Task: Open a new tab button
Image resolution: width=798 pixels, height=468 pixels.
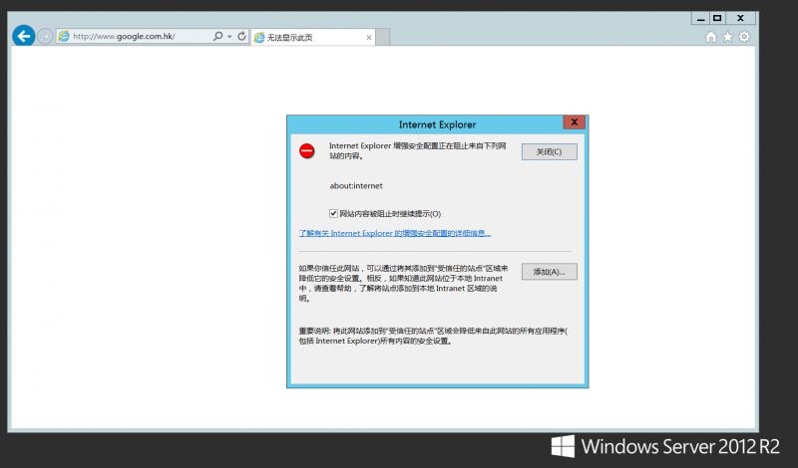Action: (383, 37)
